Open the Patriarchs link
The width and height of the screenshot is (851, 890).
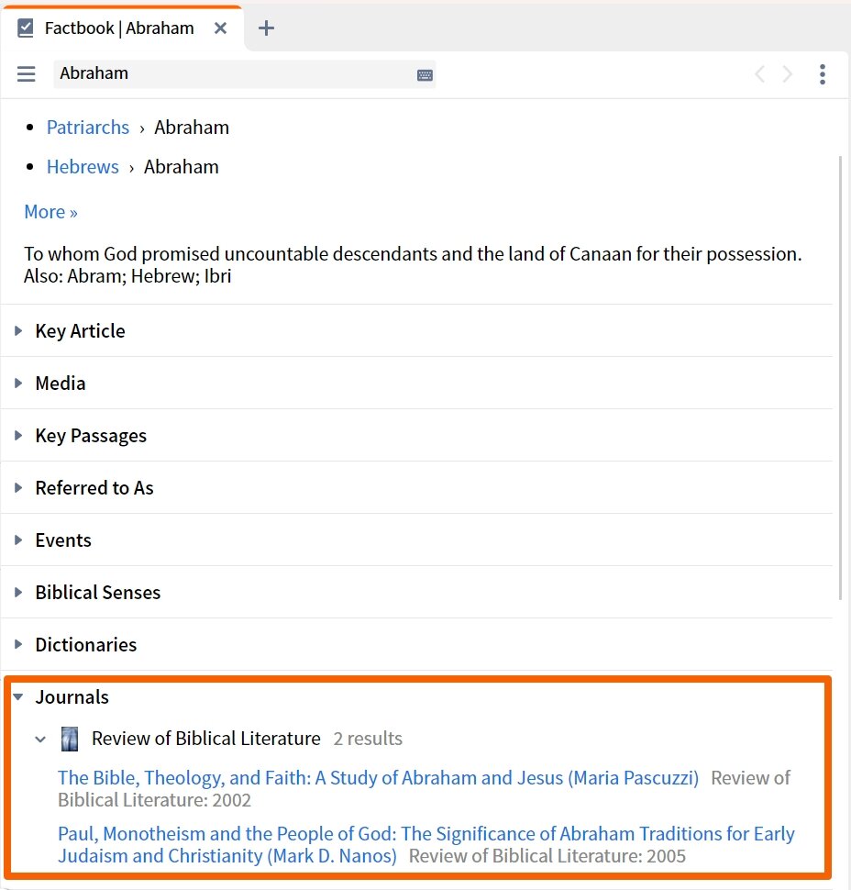pyautogui.click(x=87, y=127)
